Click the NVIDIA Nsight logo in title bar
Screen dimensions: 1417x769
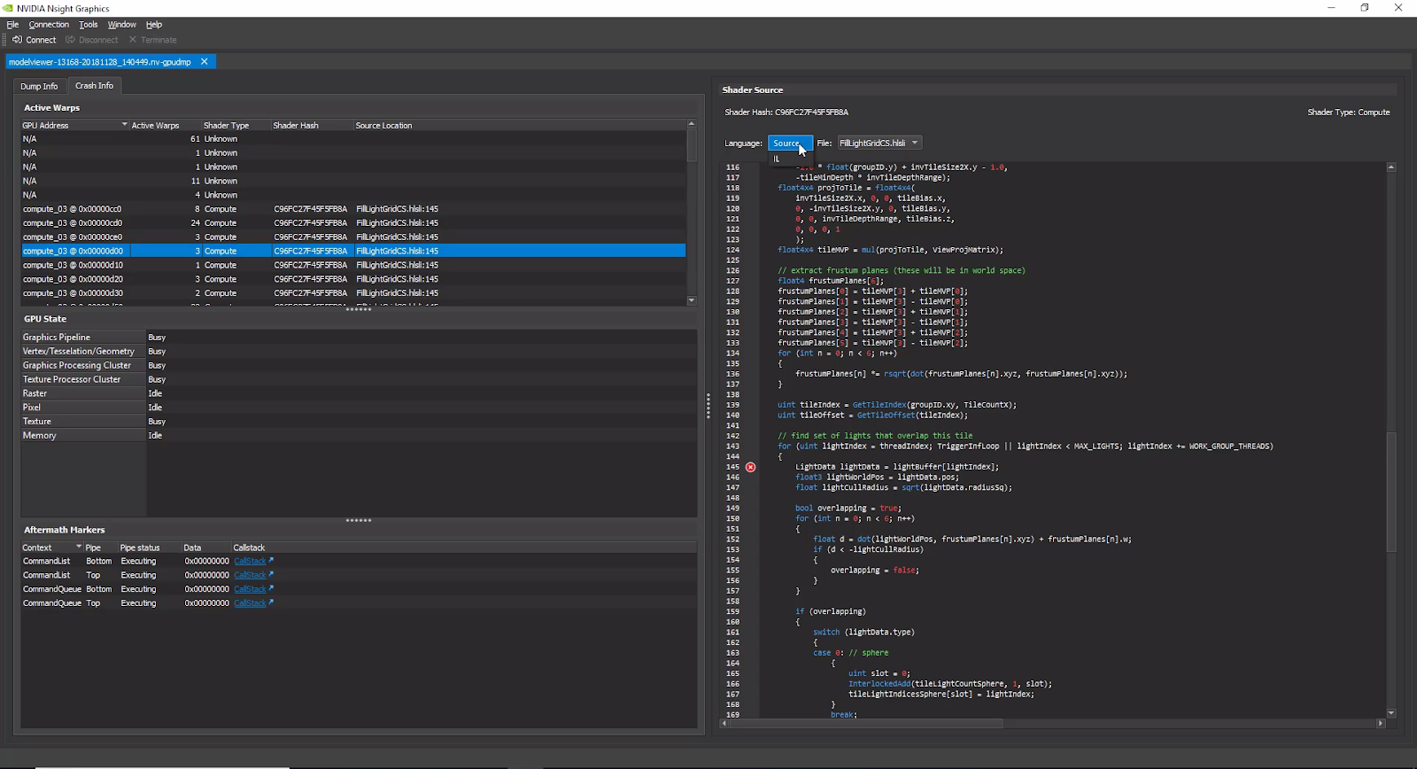coord(8,8)
